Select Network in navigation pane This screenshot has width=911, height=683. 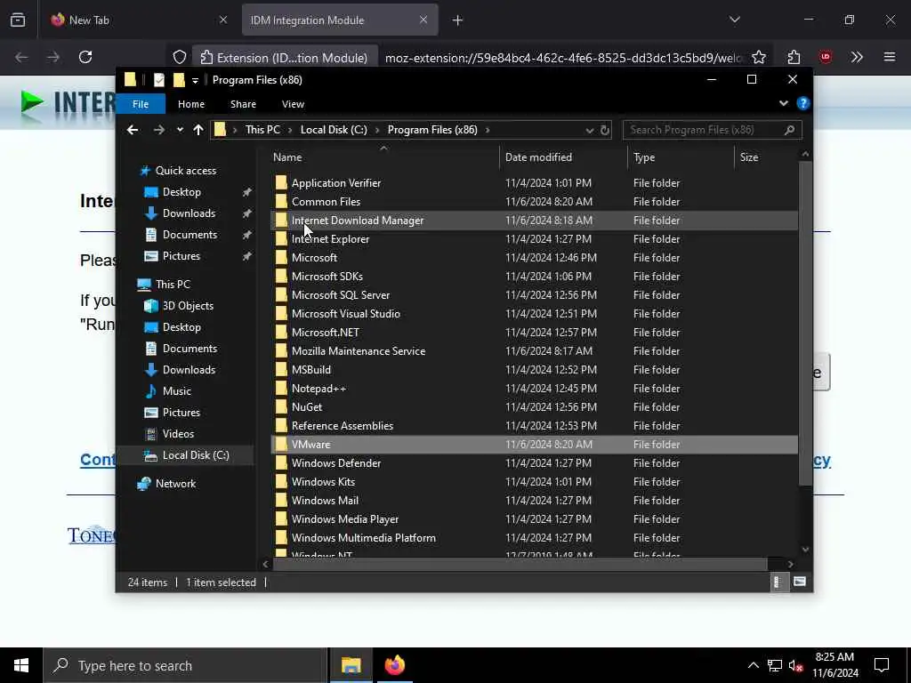175,484
